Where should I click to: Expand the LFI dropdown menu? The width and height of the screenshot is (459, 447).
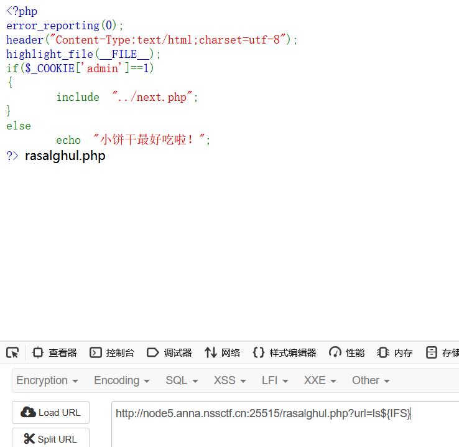(275, 380)
